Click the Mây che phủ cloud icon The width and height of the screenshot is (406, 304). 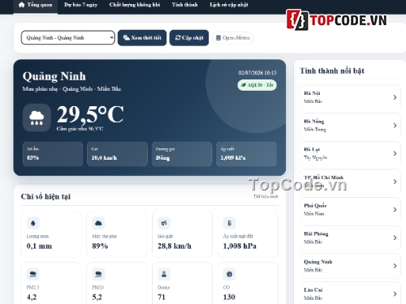coord(98,223)
